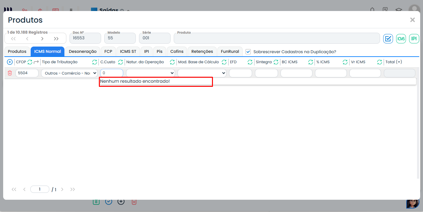The image size is (423, 212).
Task: Jump to last record with double arrow
Action: pos(56,39)
